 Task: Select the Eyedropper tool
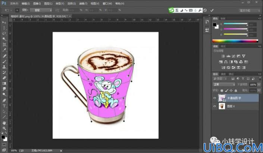4,50
